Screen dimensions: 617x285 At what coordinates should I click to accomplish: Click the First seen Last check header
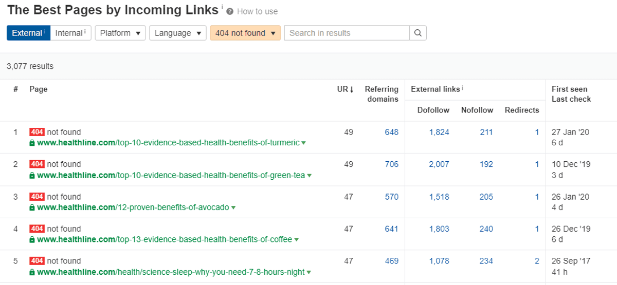571,94
